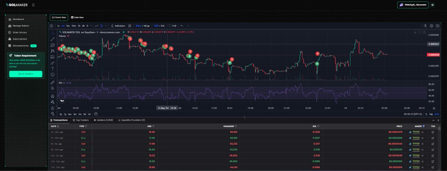447x171 pixels.
Task: Open the top-right settings gear
Action: 432,5
